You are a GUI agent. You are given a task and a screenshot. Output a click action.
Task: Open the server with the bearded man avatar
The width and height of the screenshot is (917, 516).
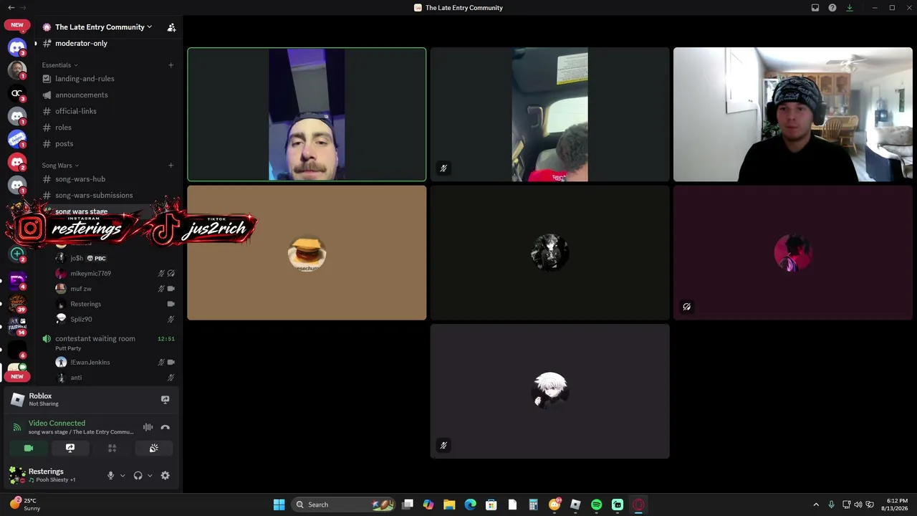click(17, 70)
